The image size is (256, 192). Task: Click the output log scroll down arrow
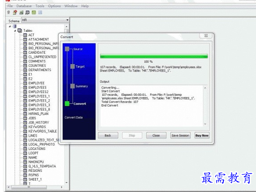pos(205,124)
